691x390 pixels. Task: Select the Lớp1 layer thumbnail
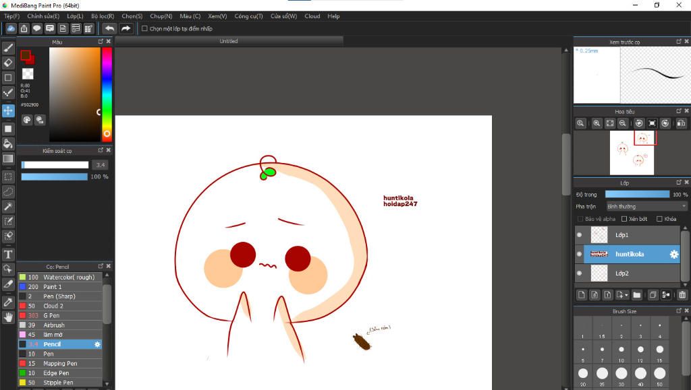coord(599,235)
